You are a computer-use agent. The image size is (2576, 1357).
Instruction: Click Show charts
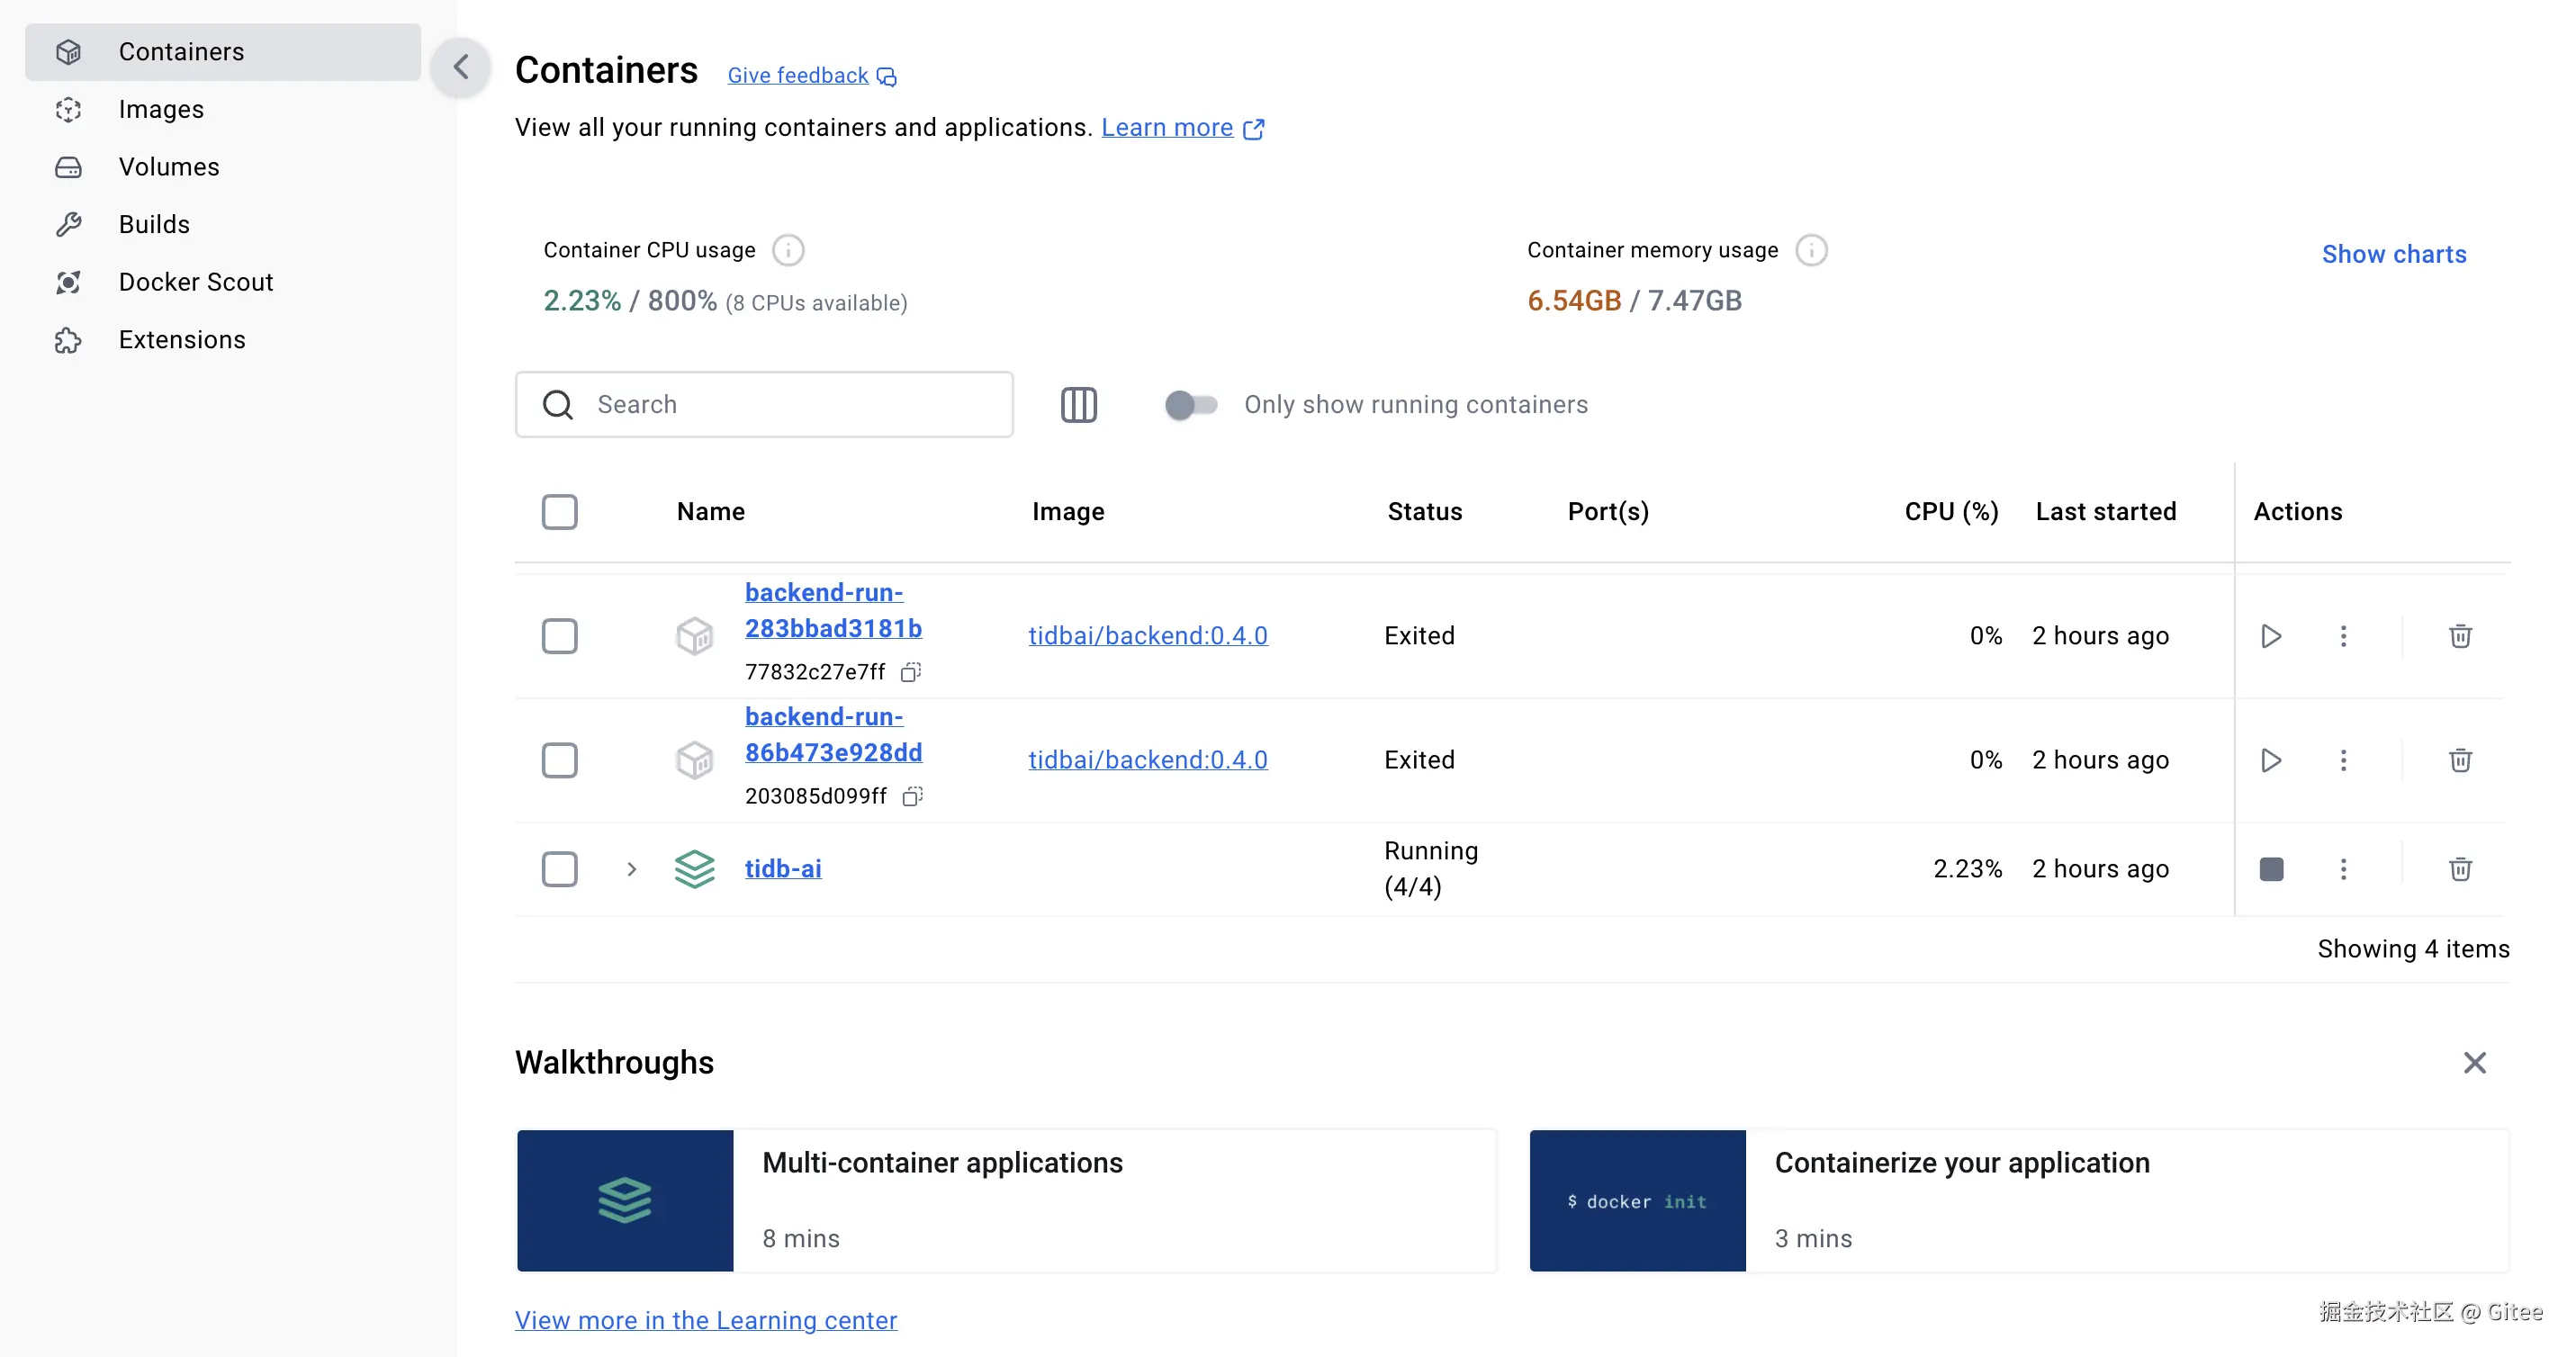(x=2393, y=254)
